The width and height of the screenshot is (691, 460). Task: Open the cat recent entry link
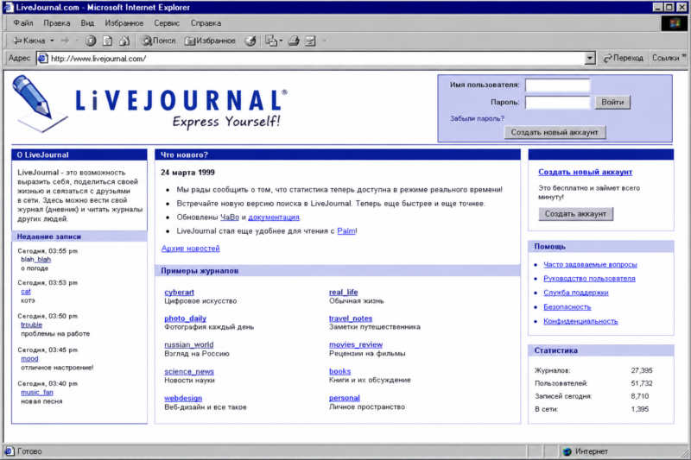pyautogui.click(x=26, y=292)
